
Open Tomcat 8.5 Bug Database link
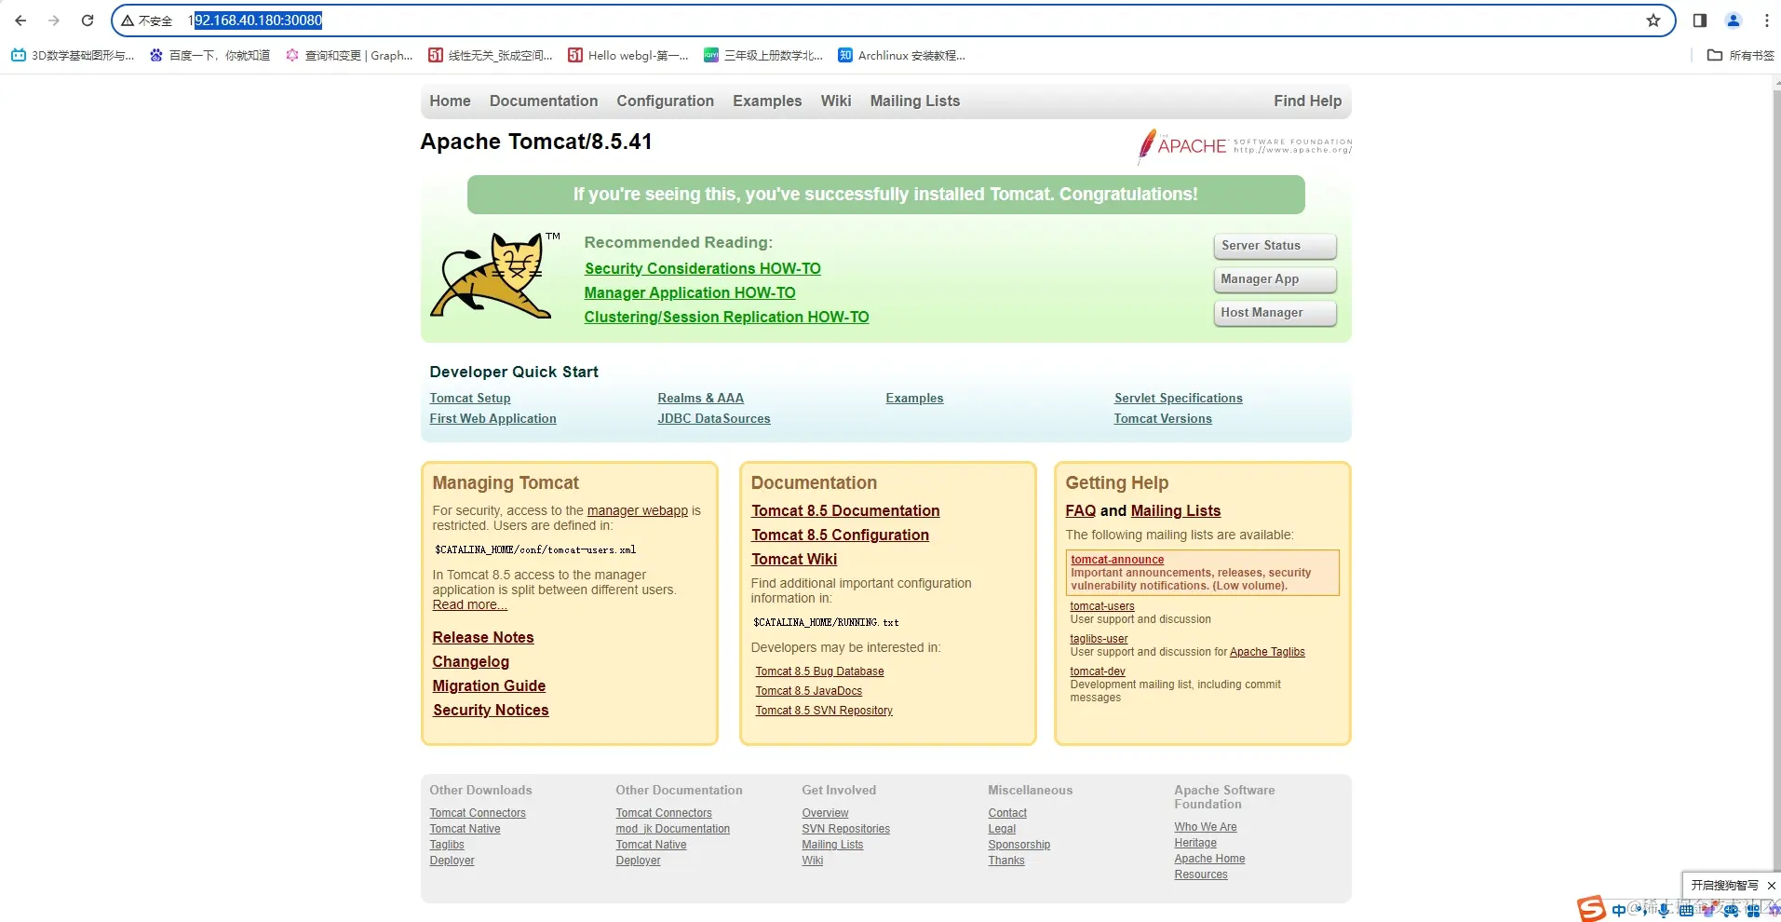(x=819, y=671)
